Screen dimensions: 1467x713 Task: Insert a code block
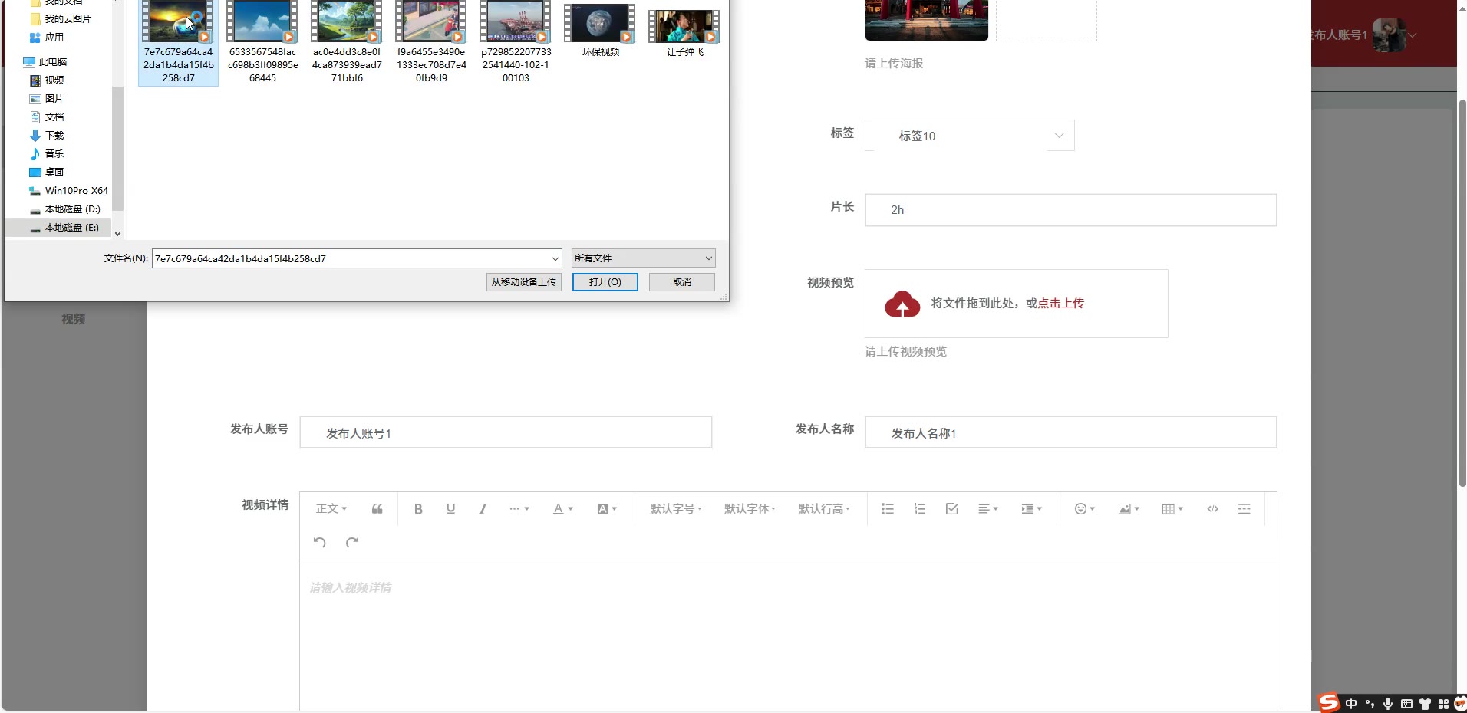tap(1212, 509)
